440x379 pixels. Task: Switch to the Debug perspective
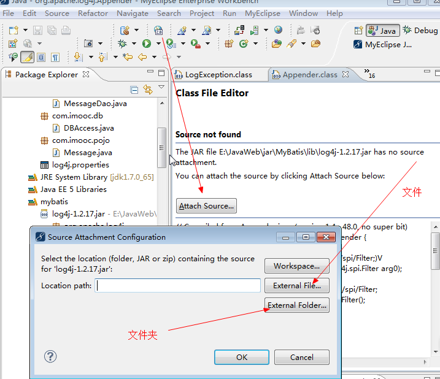pos(420,30)
